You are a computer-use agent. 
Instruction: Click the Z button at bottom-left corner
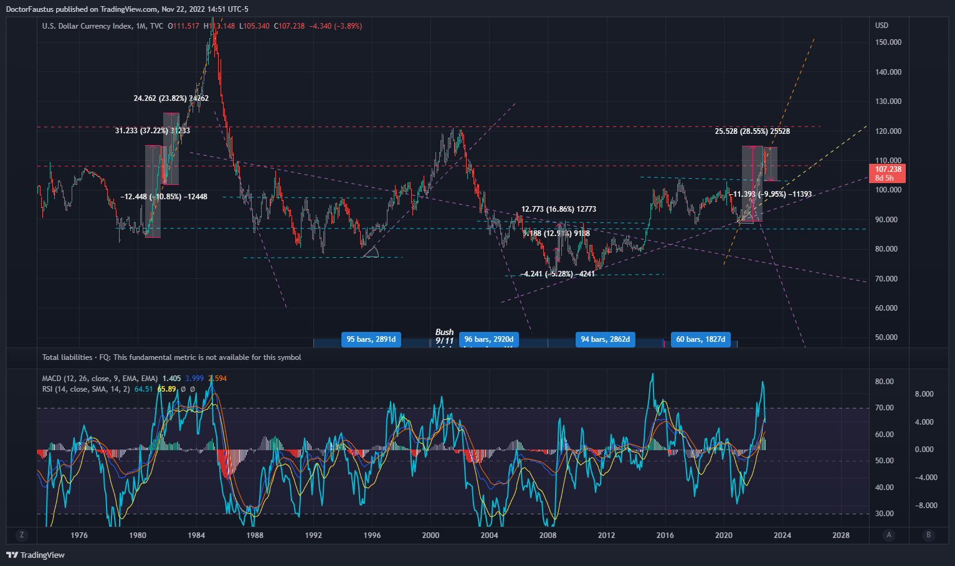coord(22,535)
